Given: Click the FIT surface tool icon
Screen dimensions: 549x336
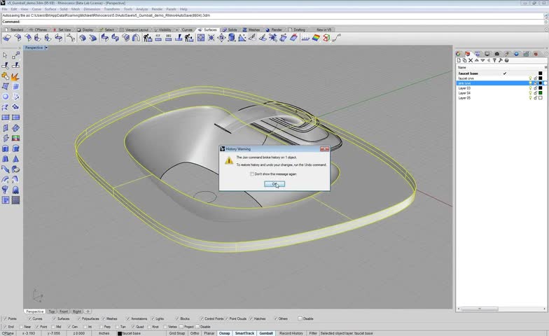Looking at the screenshot, I should click(x=158, y=38).
